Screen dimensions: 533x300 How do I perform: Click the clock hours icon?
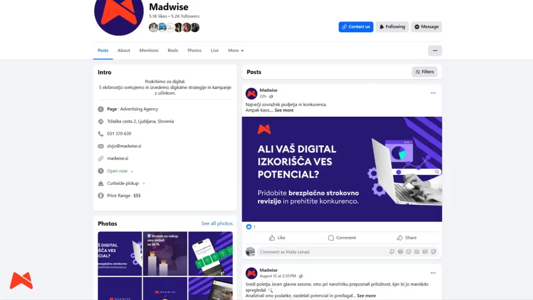pos(100,171)
